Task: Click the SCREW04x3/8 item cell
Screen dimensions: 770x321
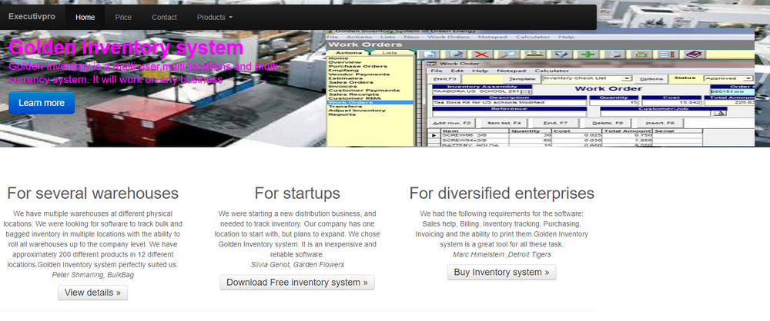Action: [x=475, y=141]
